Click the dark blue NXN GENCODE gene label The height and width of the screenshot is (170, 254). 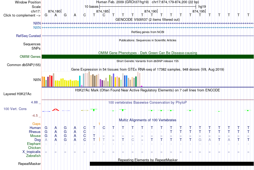click(x=37, y=23)
